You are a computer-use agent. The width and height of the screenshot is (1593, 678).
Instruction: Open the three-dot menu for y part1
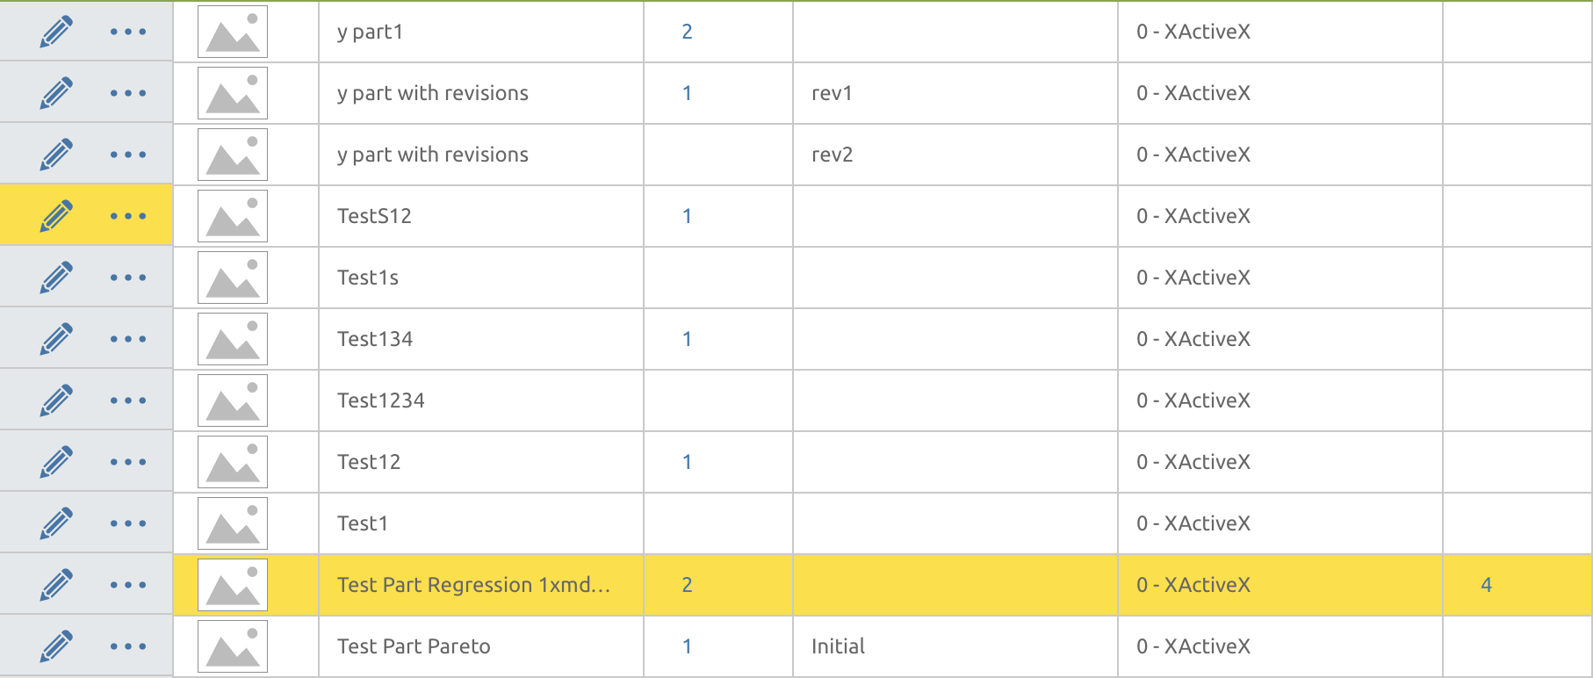point(128,32)
